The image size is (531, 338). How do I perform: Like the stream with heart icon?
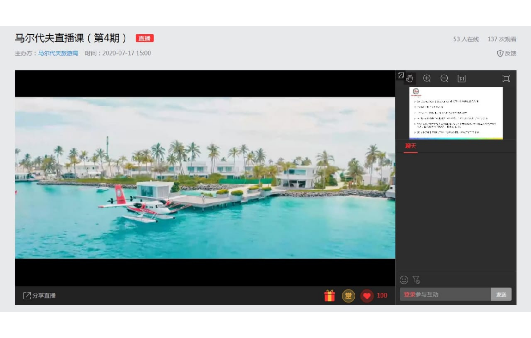[x=367, y=296]
